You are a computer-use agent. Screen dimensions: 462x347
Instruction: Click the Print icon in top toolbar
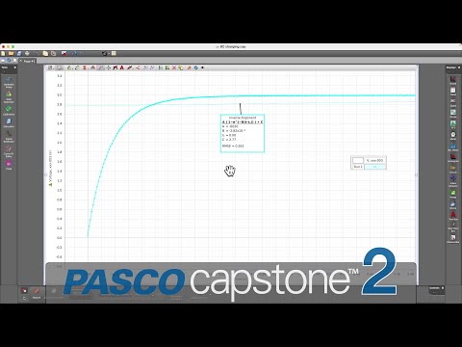click(28, 54)
